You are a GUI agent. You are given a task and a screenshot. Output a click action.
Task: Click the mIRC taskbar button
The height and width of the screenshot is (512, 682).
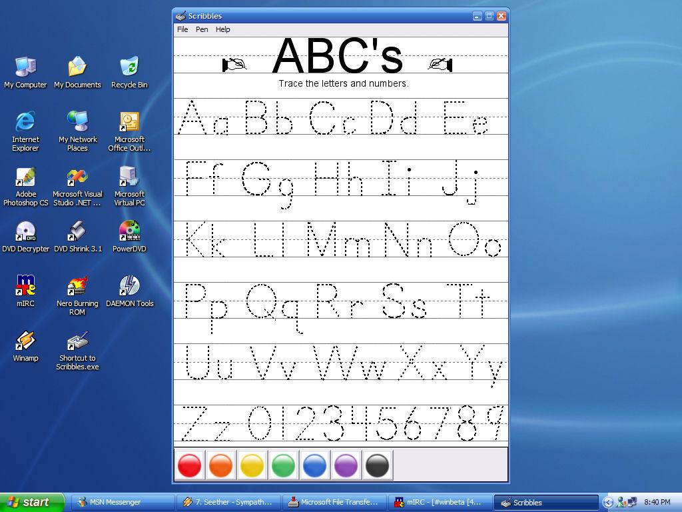point(438,502)
